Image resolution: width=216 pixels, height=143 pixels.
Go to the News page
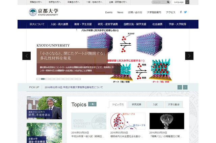(120, 12)
